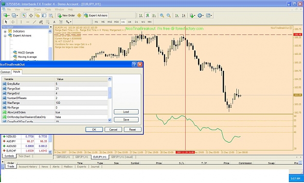Toggle the Market Watch window icon
304x183 pixels.
(24, 16)
